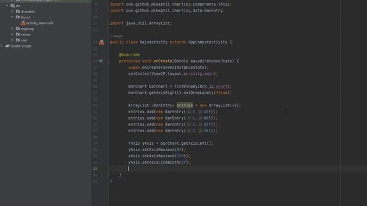Click setAxisMaximum(100f) line

point(159,156)
